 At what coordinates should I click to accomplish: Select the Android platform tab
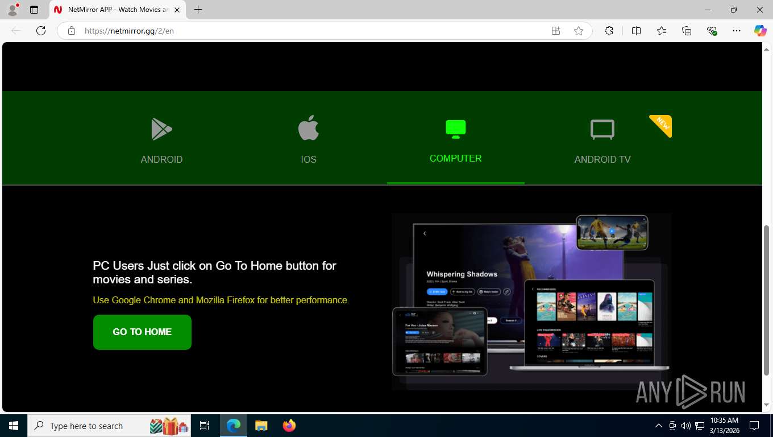point(161,138)
